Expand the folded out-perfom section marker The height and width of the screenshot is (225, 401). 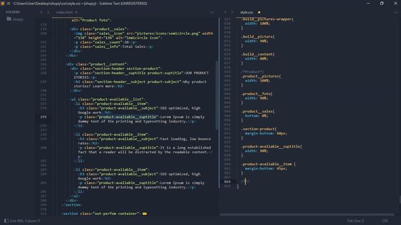[x=145, y=214]
